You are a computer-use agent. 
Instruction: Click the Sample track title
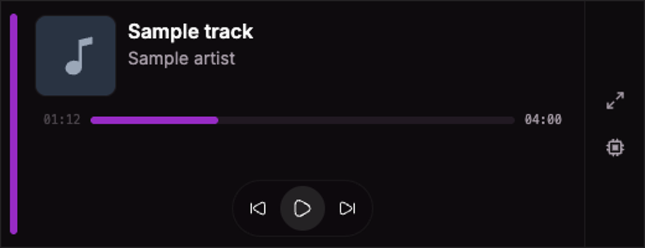pyautogui.click(x=190, y=32)
